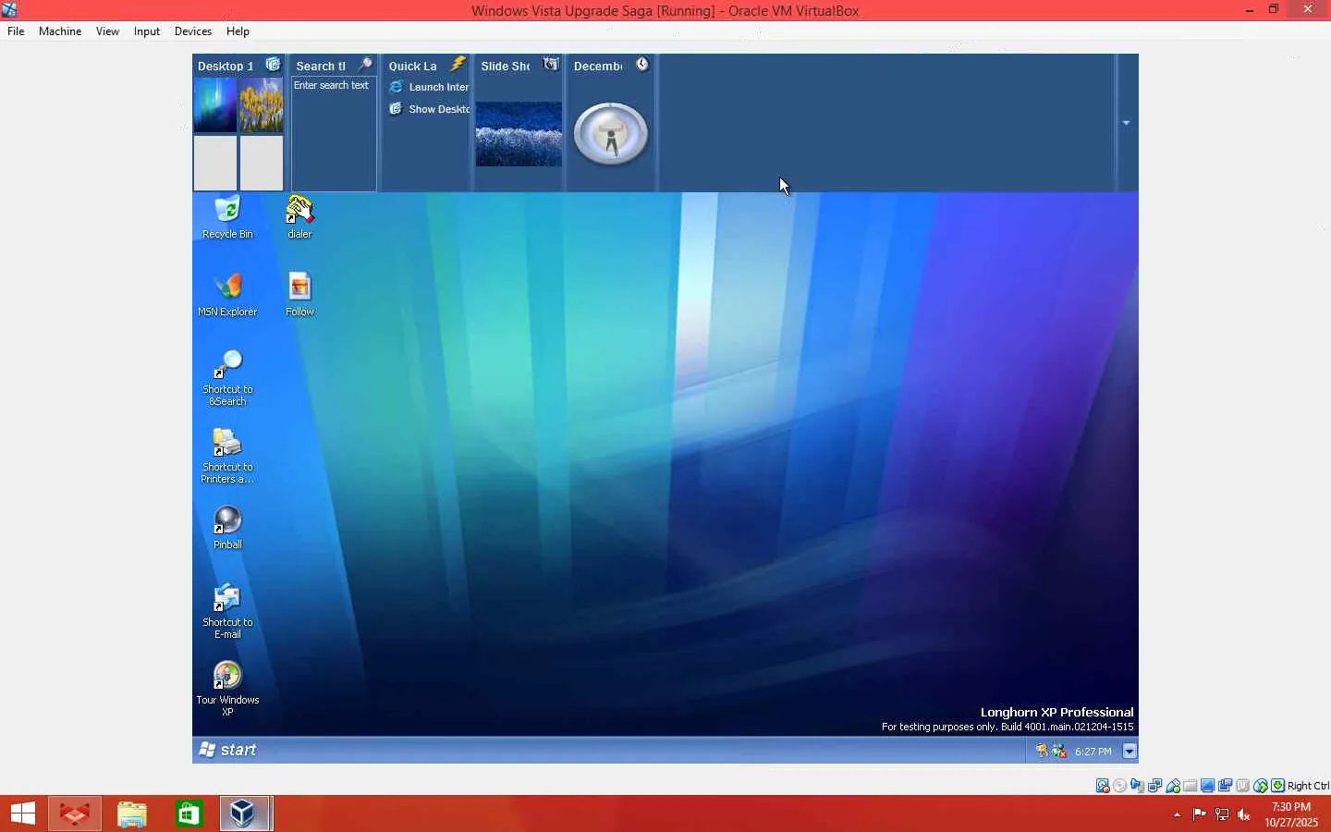Click Launch Internet item in Quick Launch
Viewport: 1331px width, 832px height.
[x=429, y=87]
